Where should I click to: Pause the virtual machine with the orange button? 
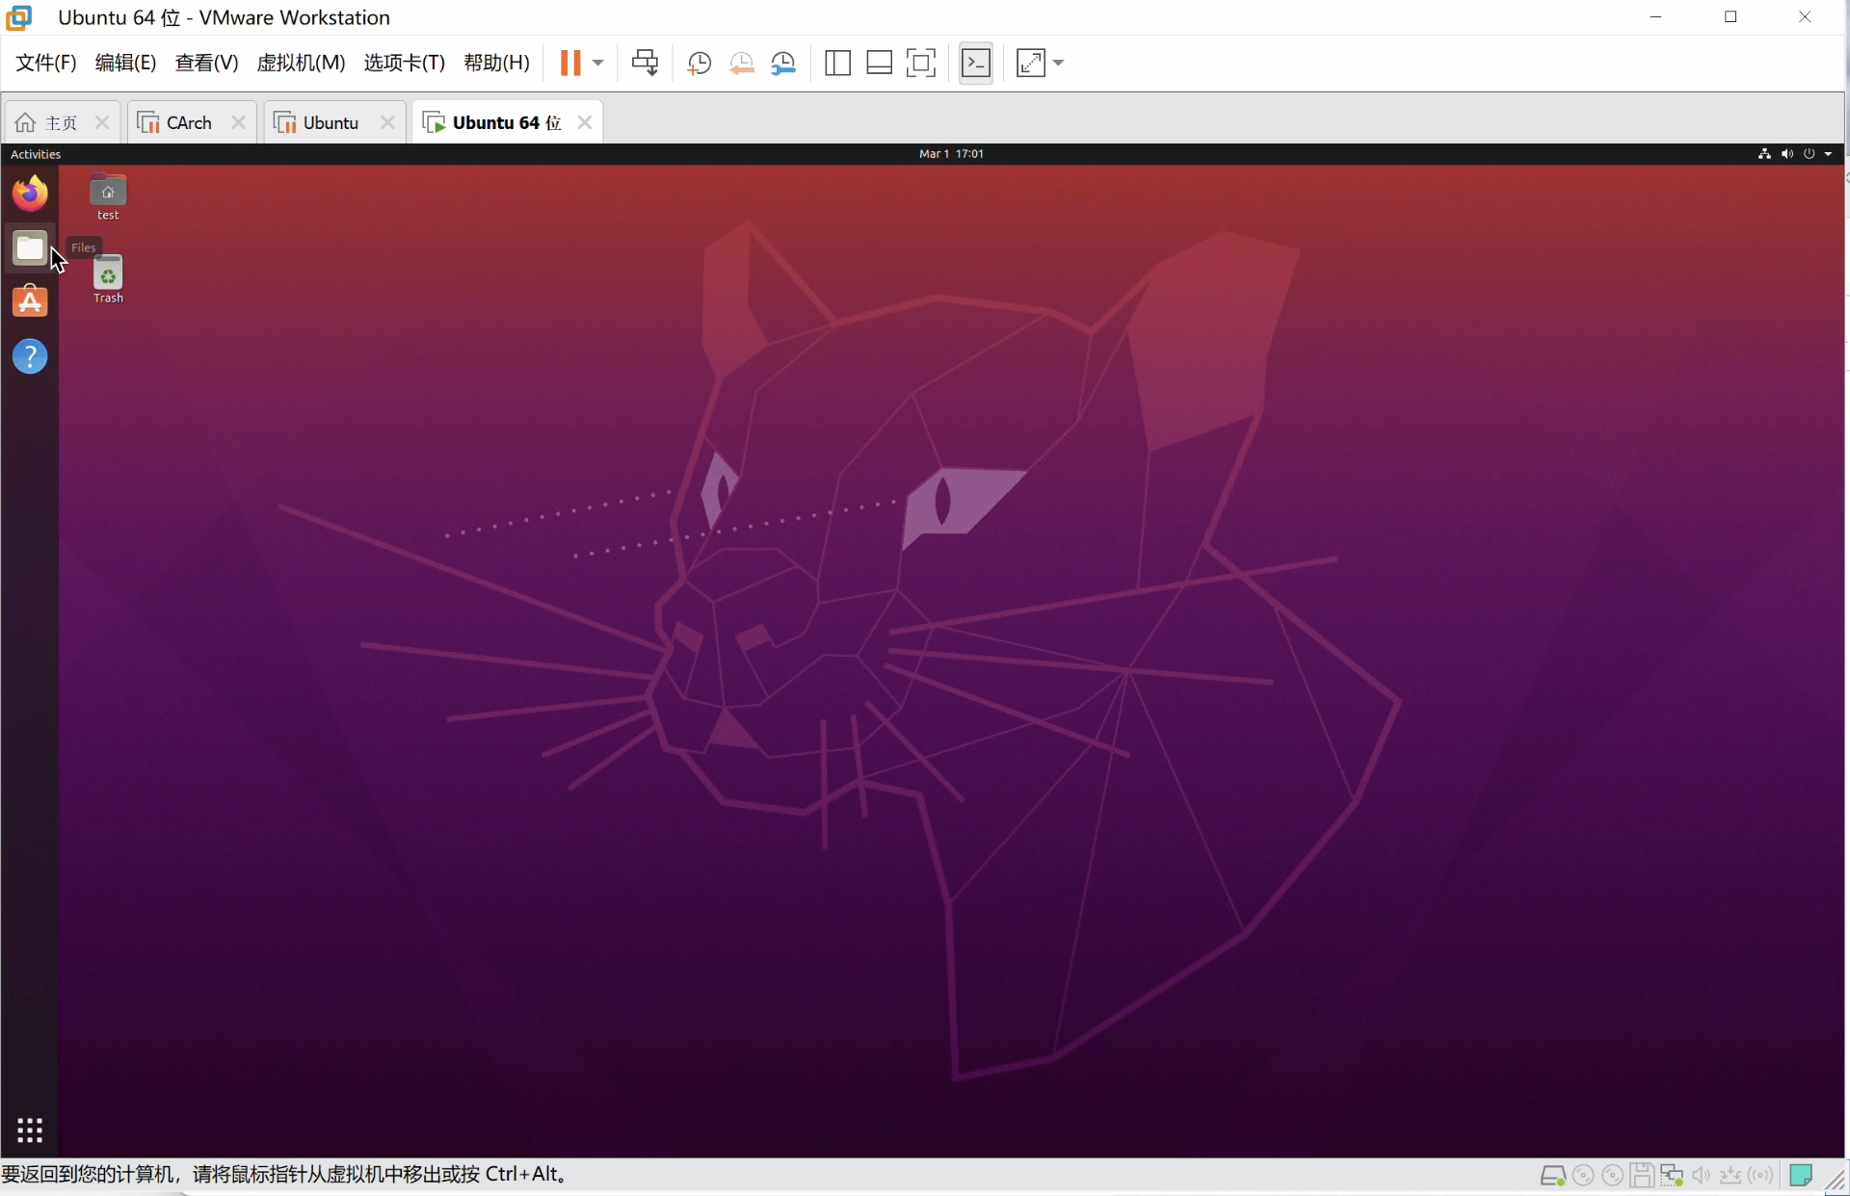(x=570, y=63)
